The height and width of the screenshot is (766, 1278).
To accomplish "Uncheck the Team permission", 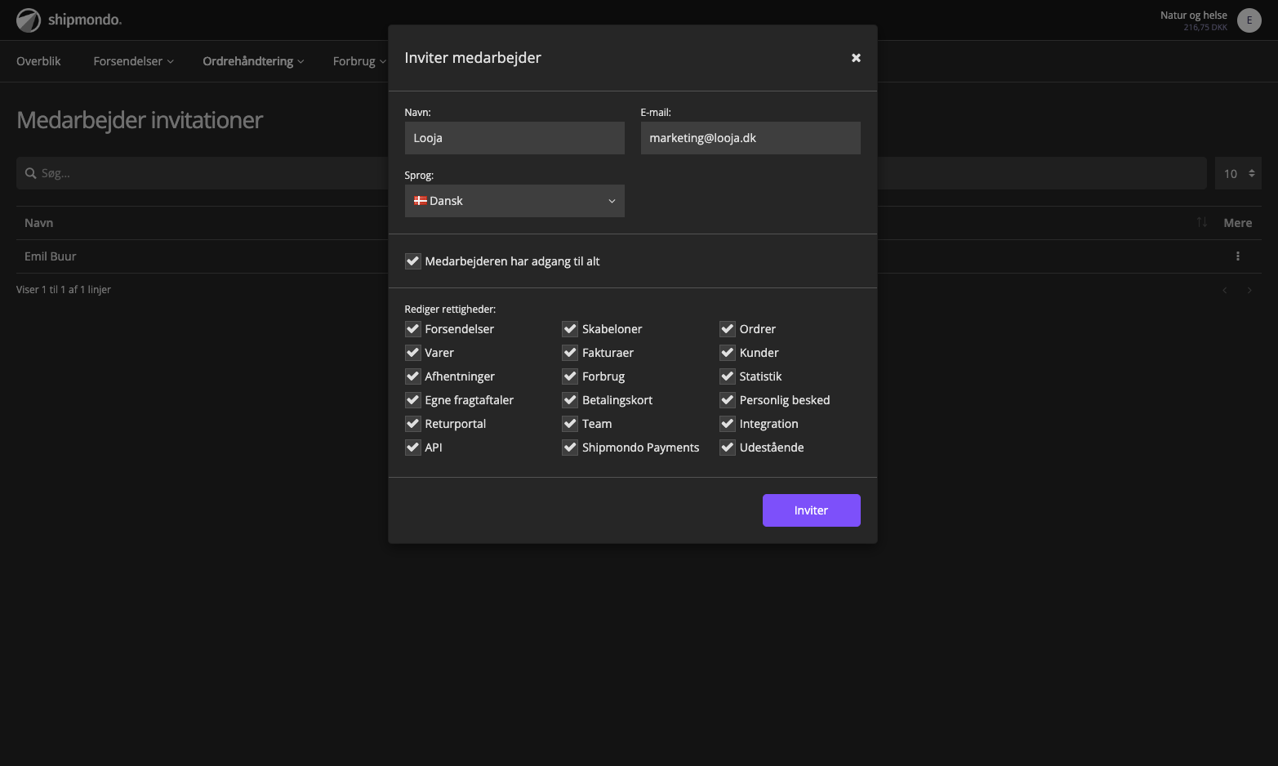I will click(570, 424).
